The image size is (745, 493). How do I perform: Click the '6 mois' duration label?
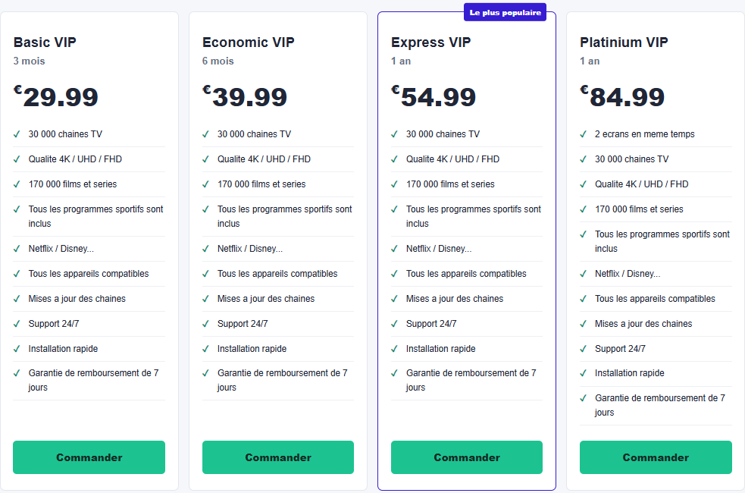(218, 61)
